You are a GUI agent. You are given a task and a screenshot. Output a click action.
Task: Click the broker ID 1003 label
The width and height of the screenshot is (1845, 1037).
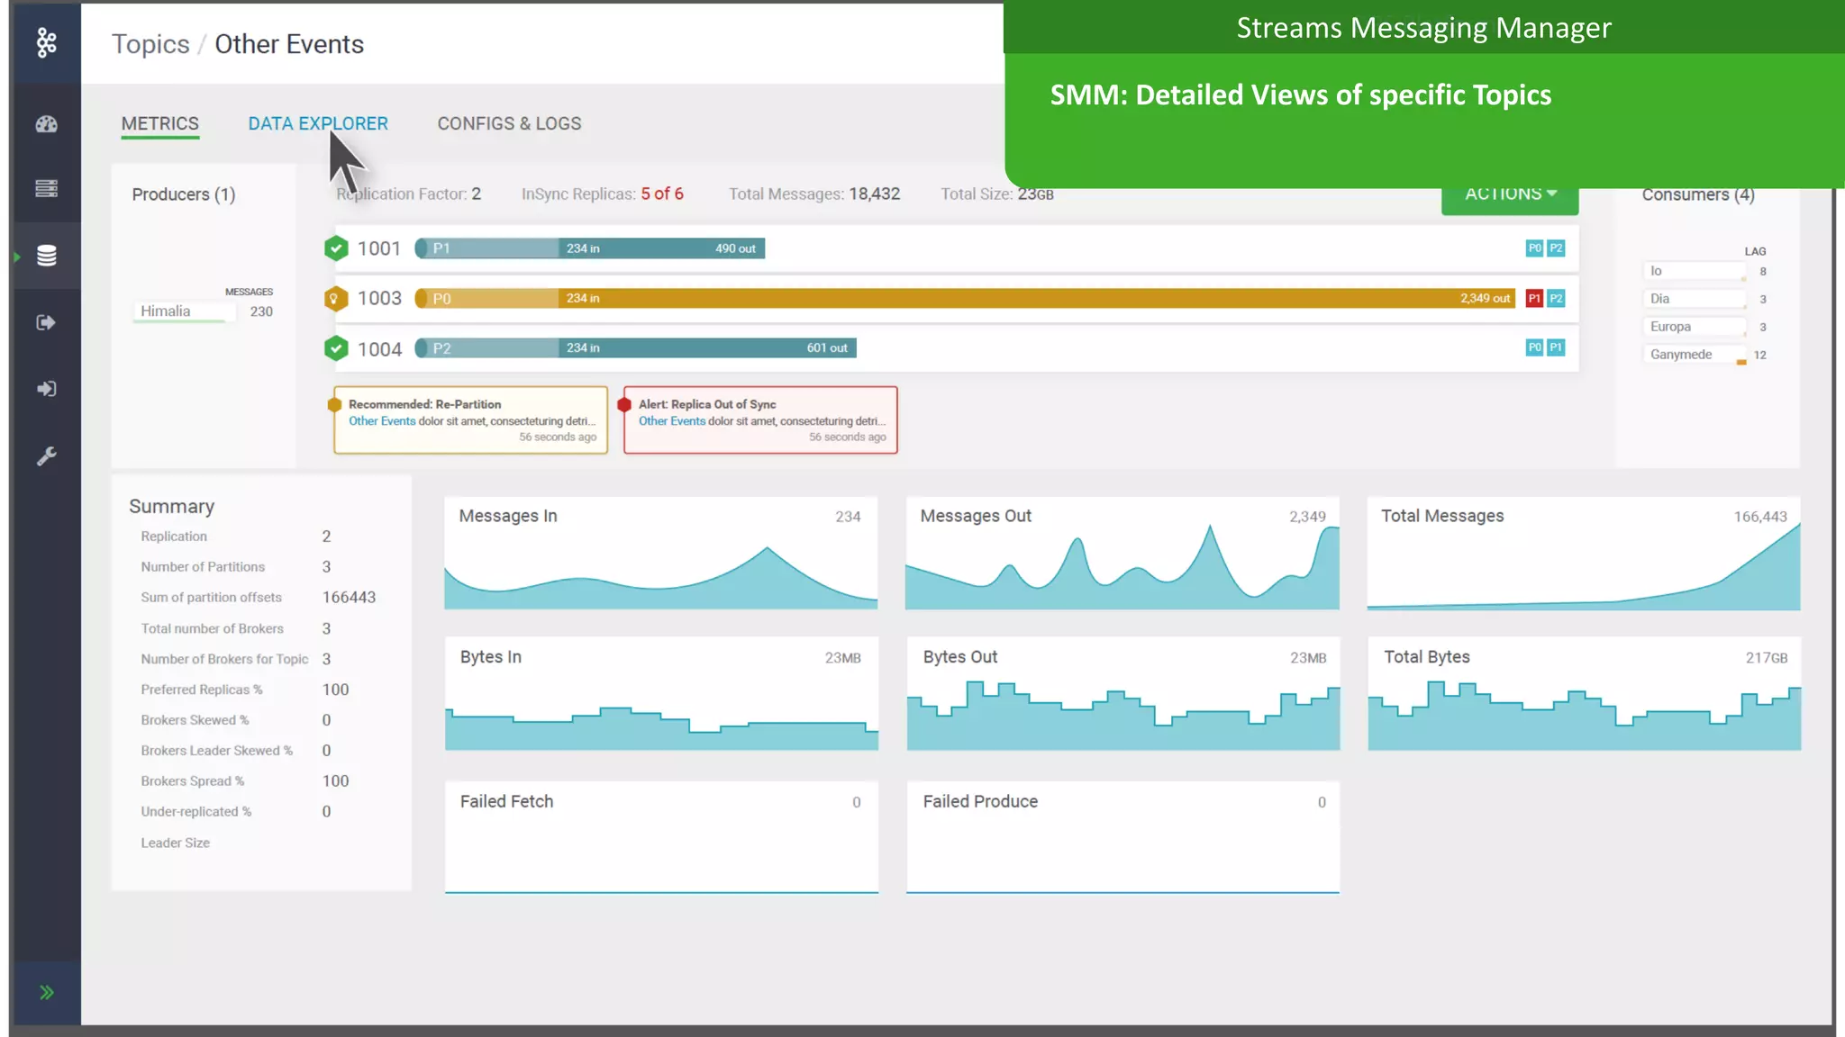click(x=379, y=298)
